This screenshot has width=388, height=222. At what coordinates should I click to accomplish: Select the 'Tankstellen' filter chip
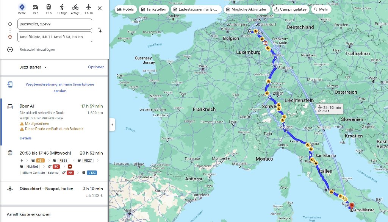(153, 9)
